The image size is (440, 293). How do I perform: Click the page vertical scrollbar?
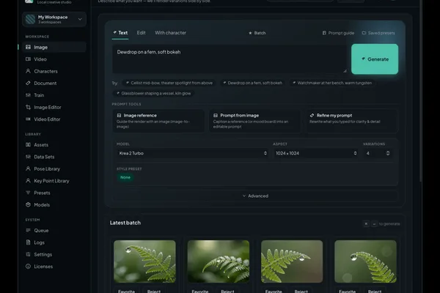click(x=421, y=92)
